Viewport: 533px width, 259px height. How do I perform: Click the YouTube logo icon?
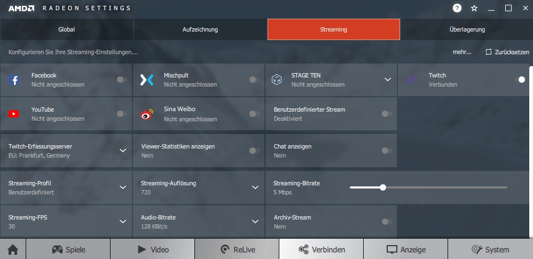(x=14, y=114)
